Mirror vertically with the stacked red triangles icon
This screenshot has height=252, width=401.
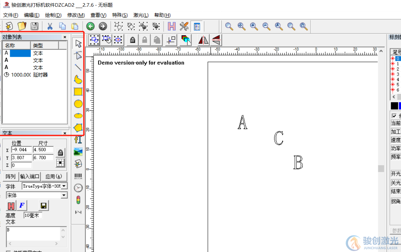216,40
